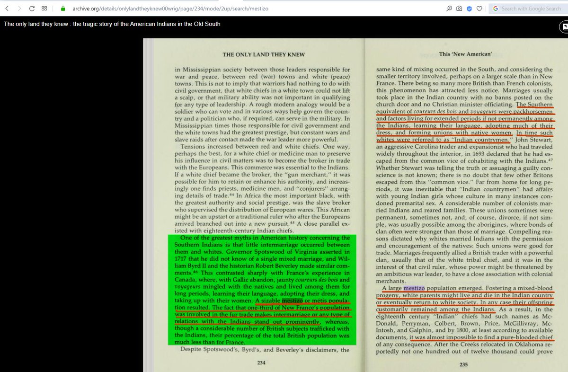568x372 pixels.
Task: Click the page number 235
Action: [x=463, y=364]
